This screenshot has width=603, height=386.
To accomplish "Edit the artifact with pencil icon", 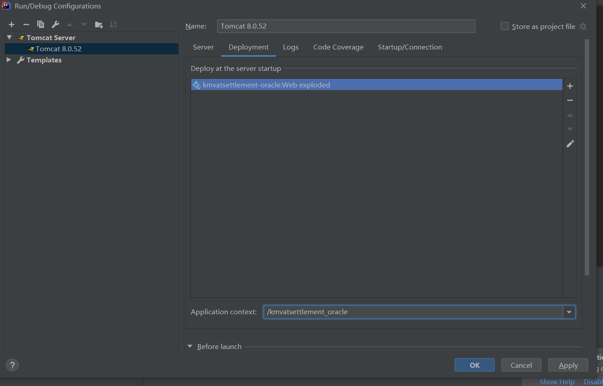I will coord(570,144).
